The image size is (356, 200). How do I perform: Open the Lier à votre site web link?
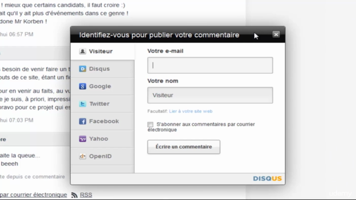tap(191, 111)
